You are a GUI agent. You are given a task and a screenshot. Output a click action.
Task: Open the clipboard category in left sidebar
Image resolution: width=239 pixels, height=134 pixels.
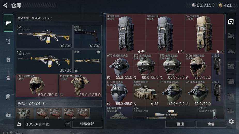click(8, 96)
